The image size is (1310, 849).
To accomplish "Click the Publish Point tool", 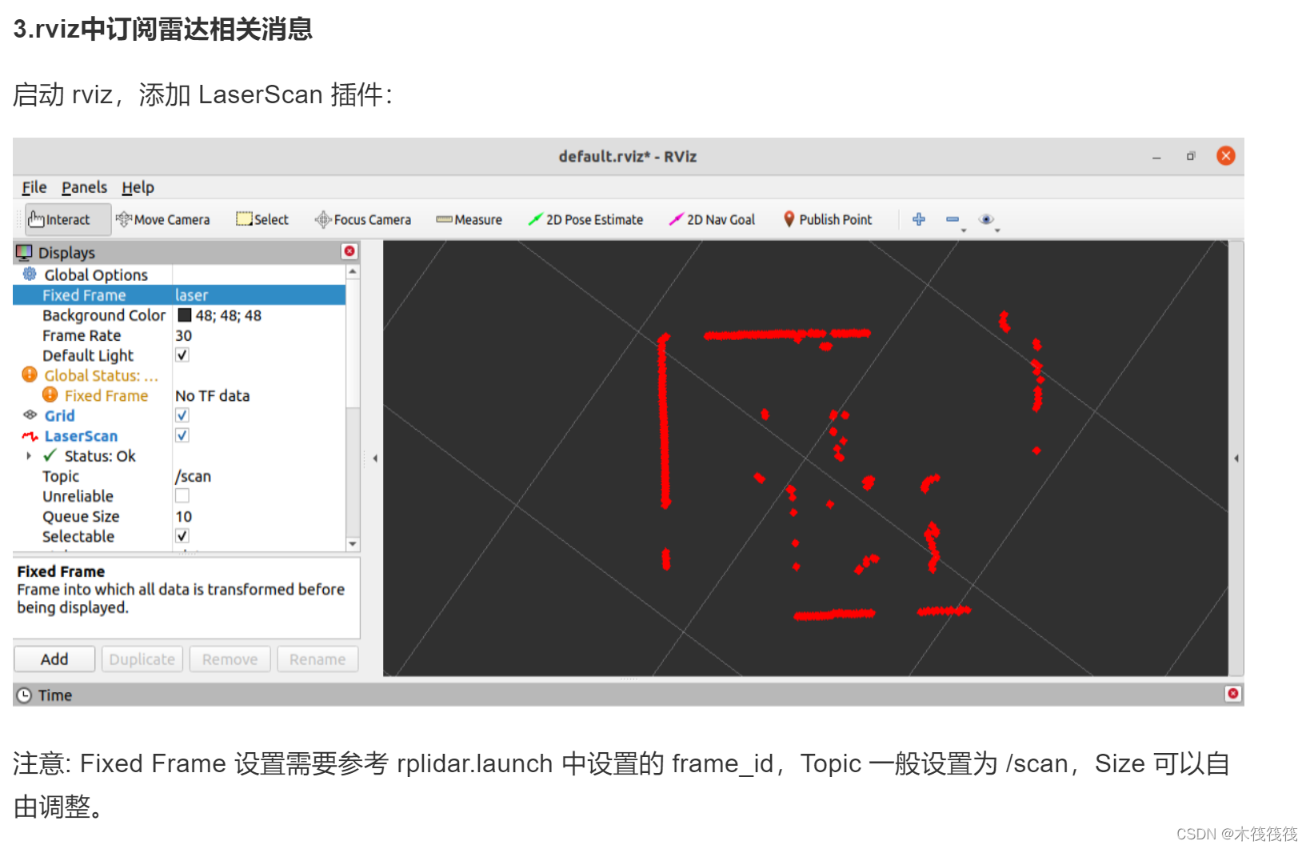I will click(x=828, y=219).
